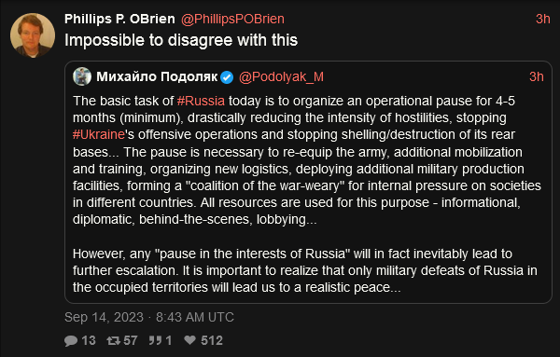
Task: Open the quoted tweet body text
Action: coord(307,194)
